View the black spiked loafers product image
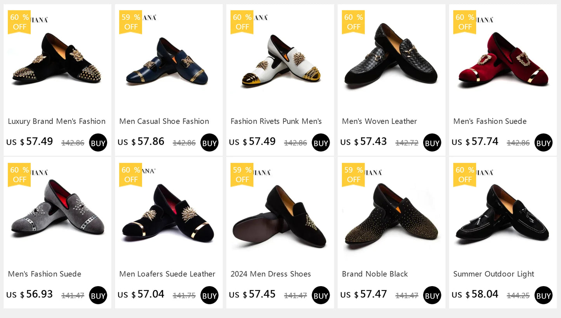This screenshot has width=561, height=318. [57, 62]
